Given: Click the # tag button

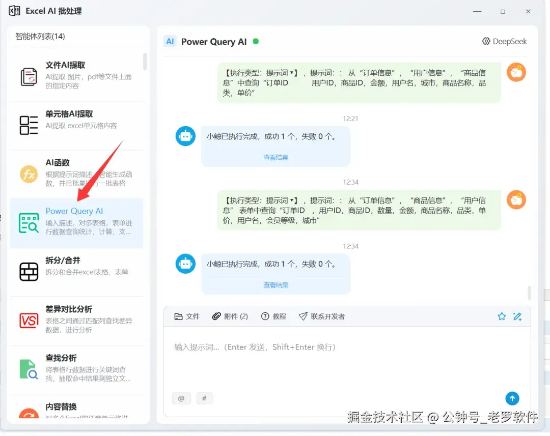Looking at the screenshot, I should 205,398.
